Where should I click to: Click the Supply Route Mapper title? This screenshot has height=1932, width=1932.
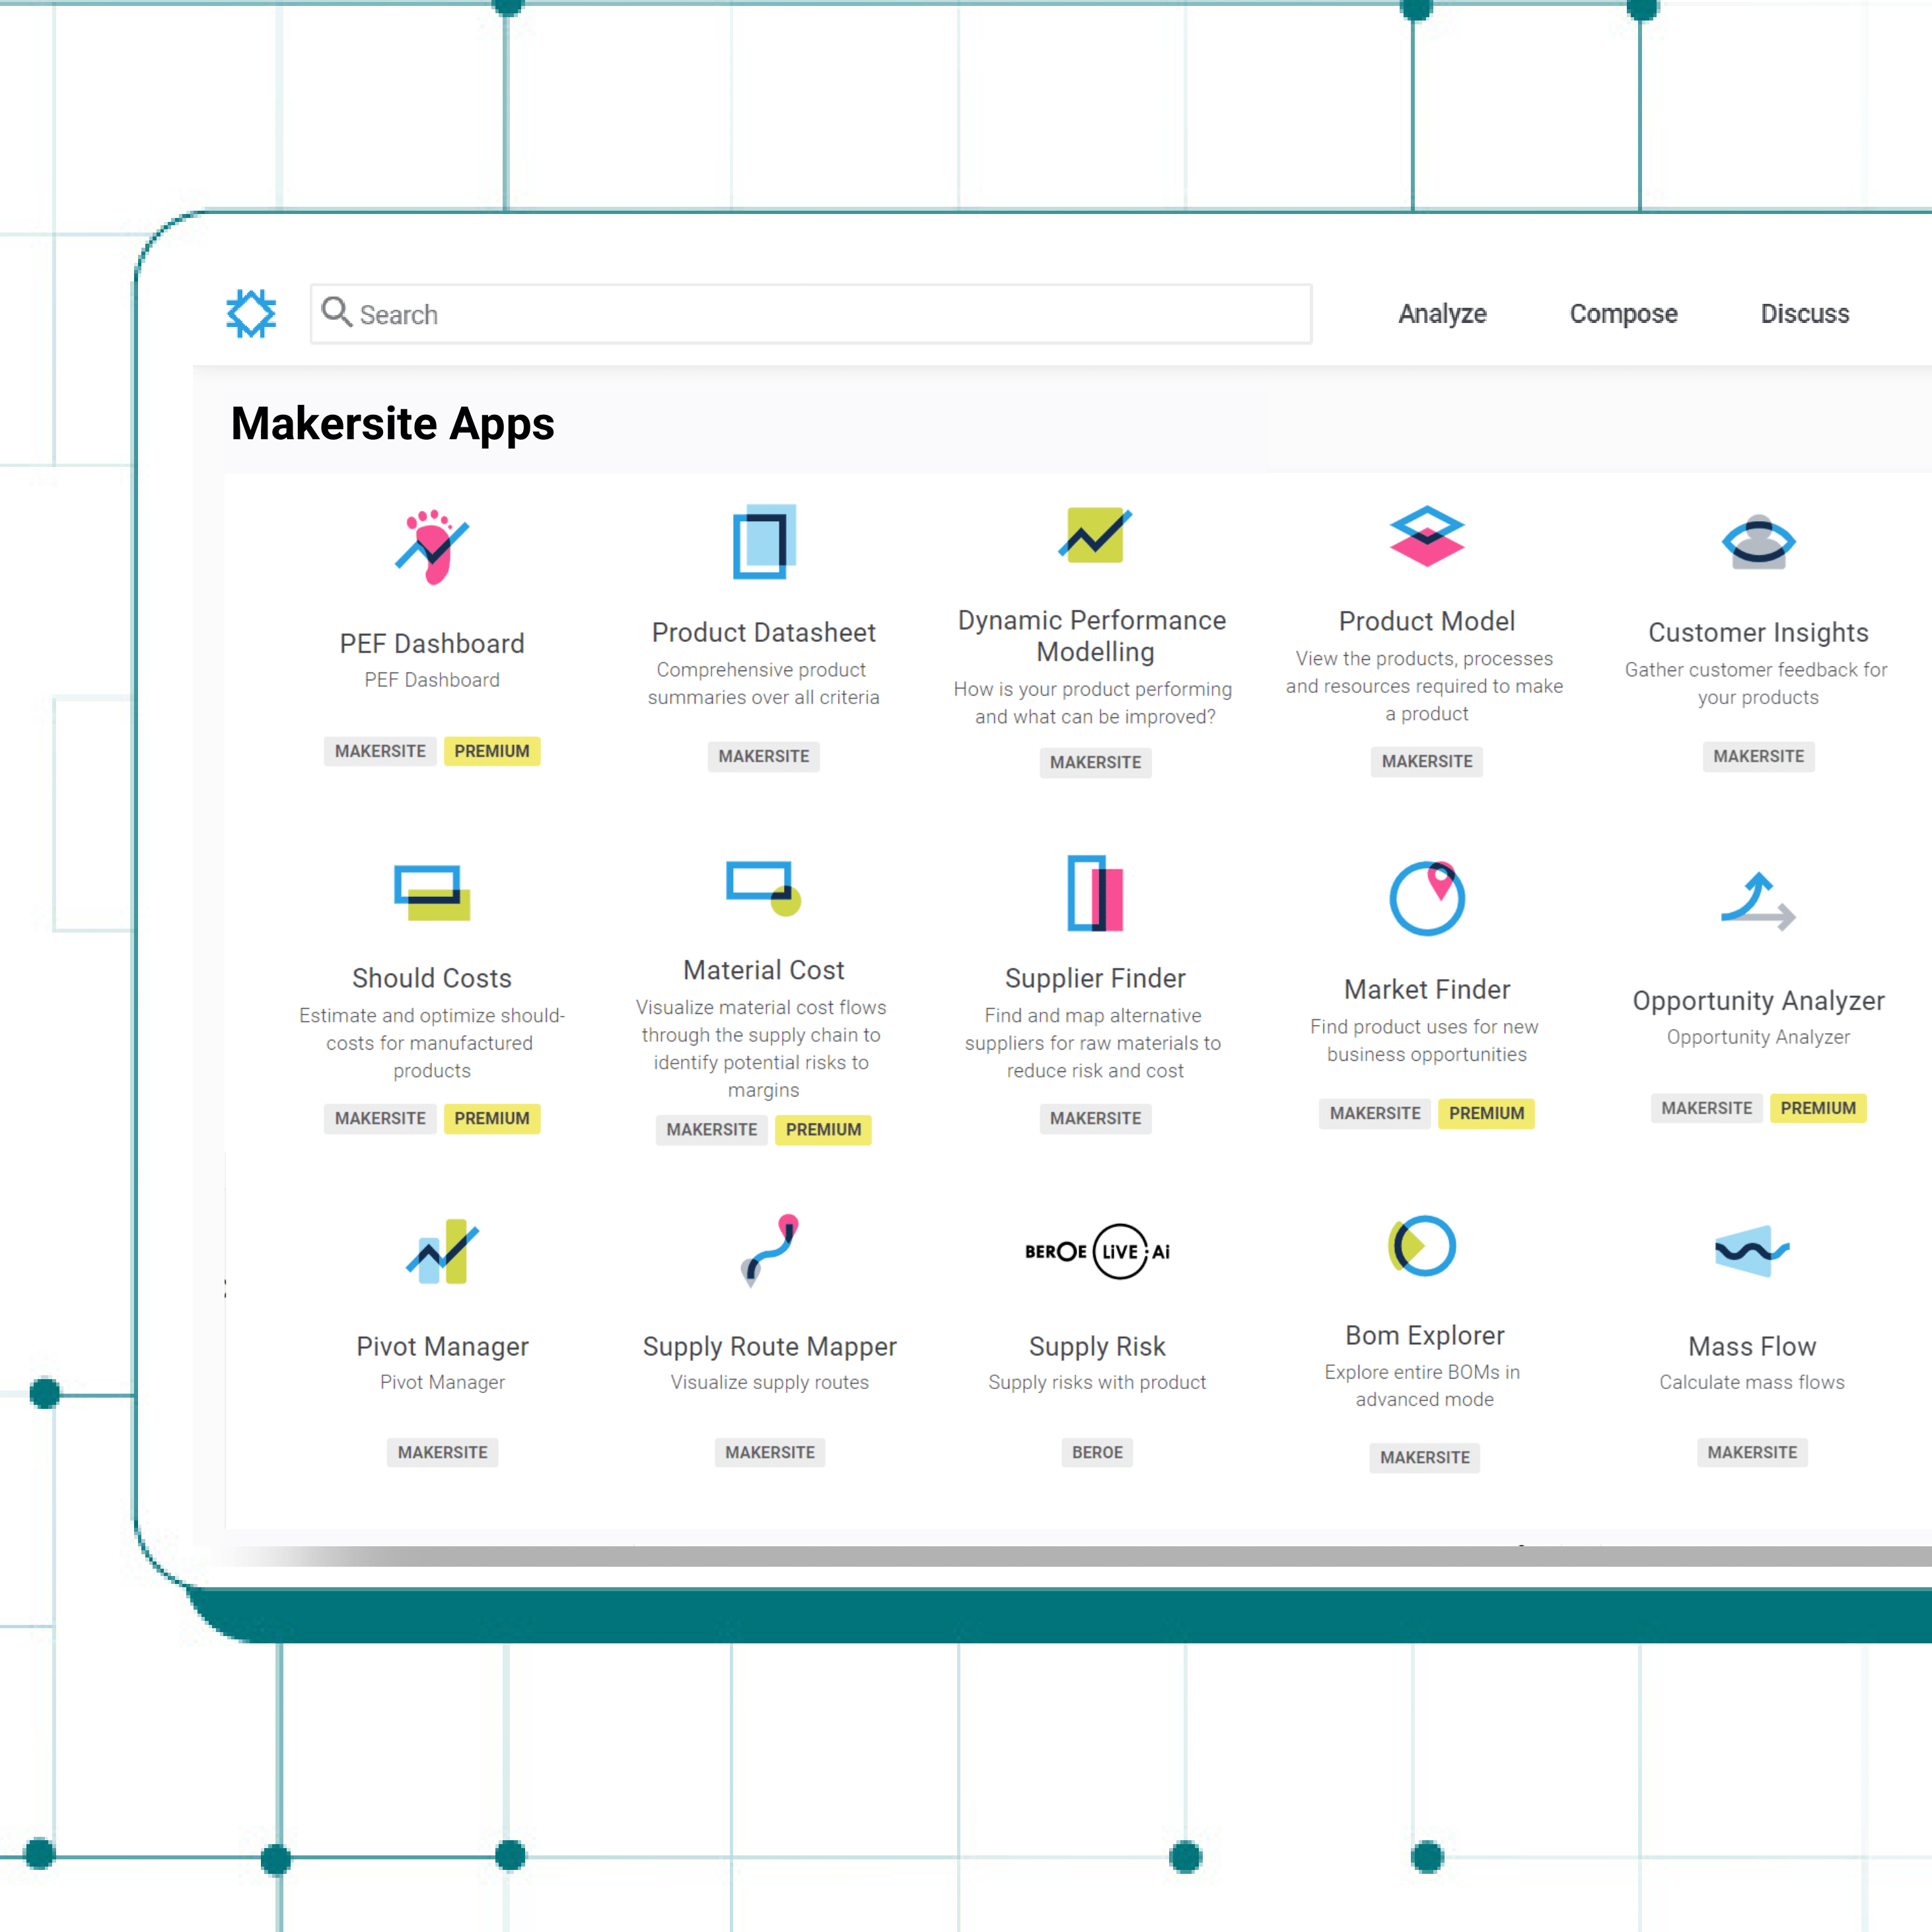pos(770,1347)
